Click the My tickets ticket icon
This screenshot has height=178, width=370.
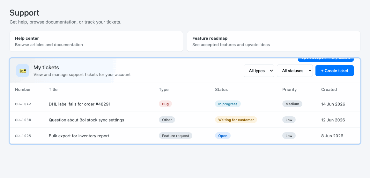pos(23,71)
